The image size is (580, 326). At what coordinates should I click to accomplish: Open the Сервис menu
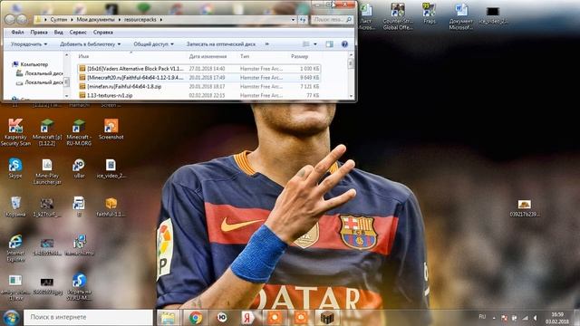78,33
